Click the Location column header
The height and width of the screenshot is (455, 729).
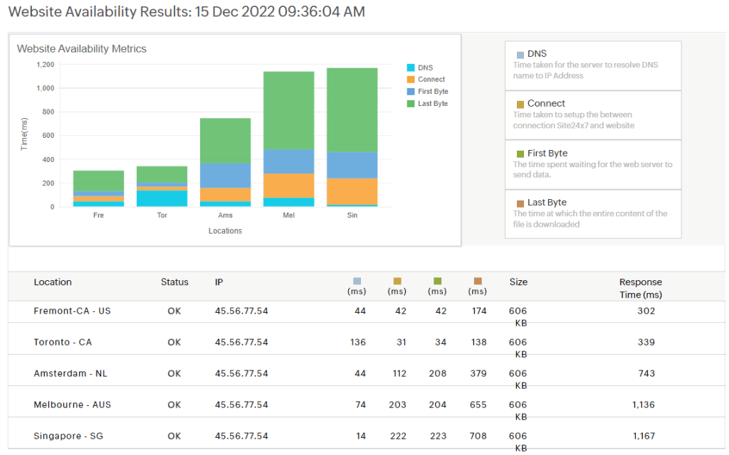pos(53,282)
